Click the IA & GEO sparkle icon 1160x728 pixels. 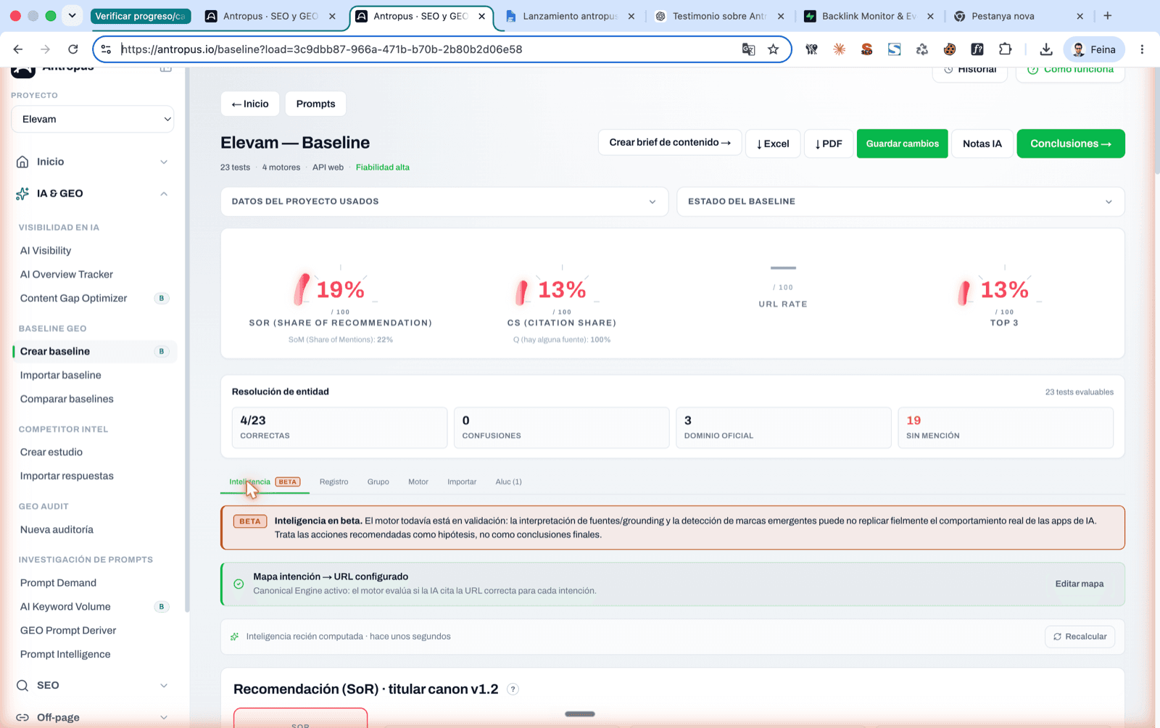click(x=22, y=194)
